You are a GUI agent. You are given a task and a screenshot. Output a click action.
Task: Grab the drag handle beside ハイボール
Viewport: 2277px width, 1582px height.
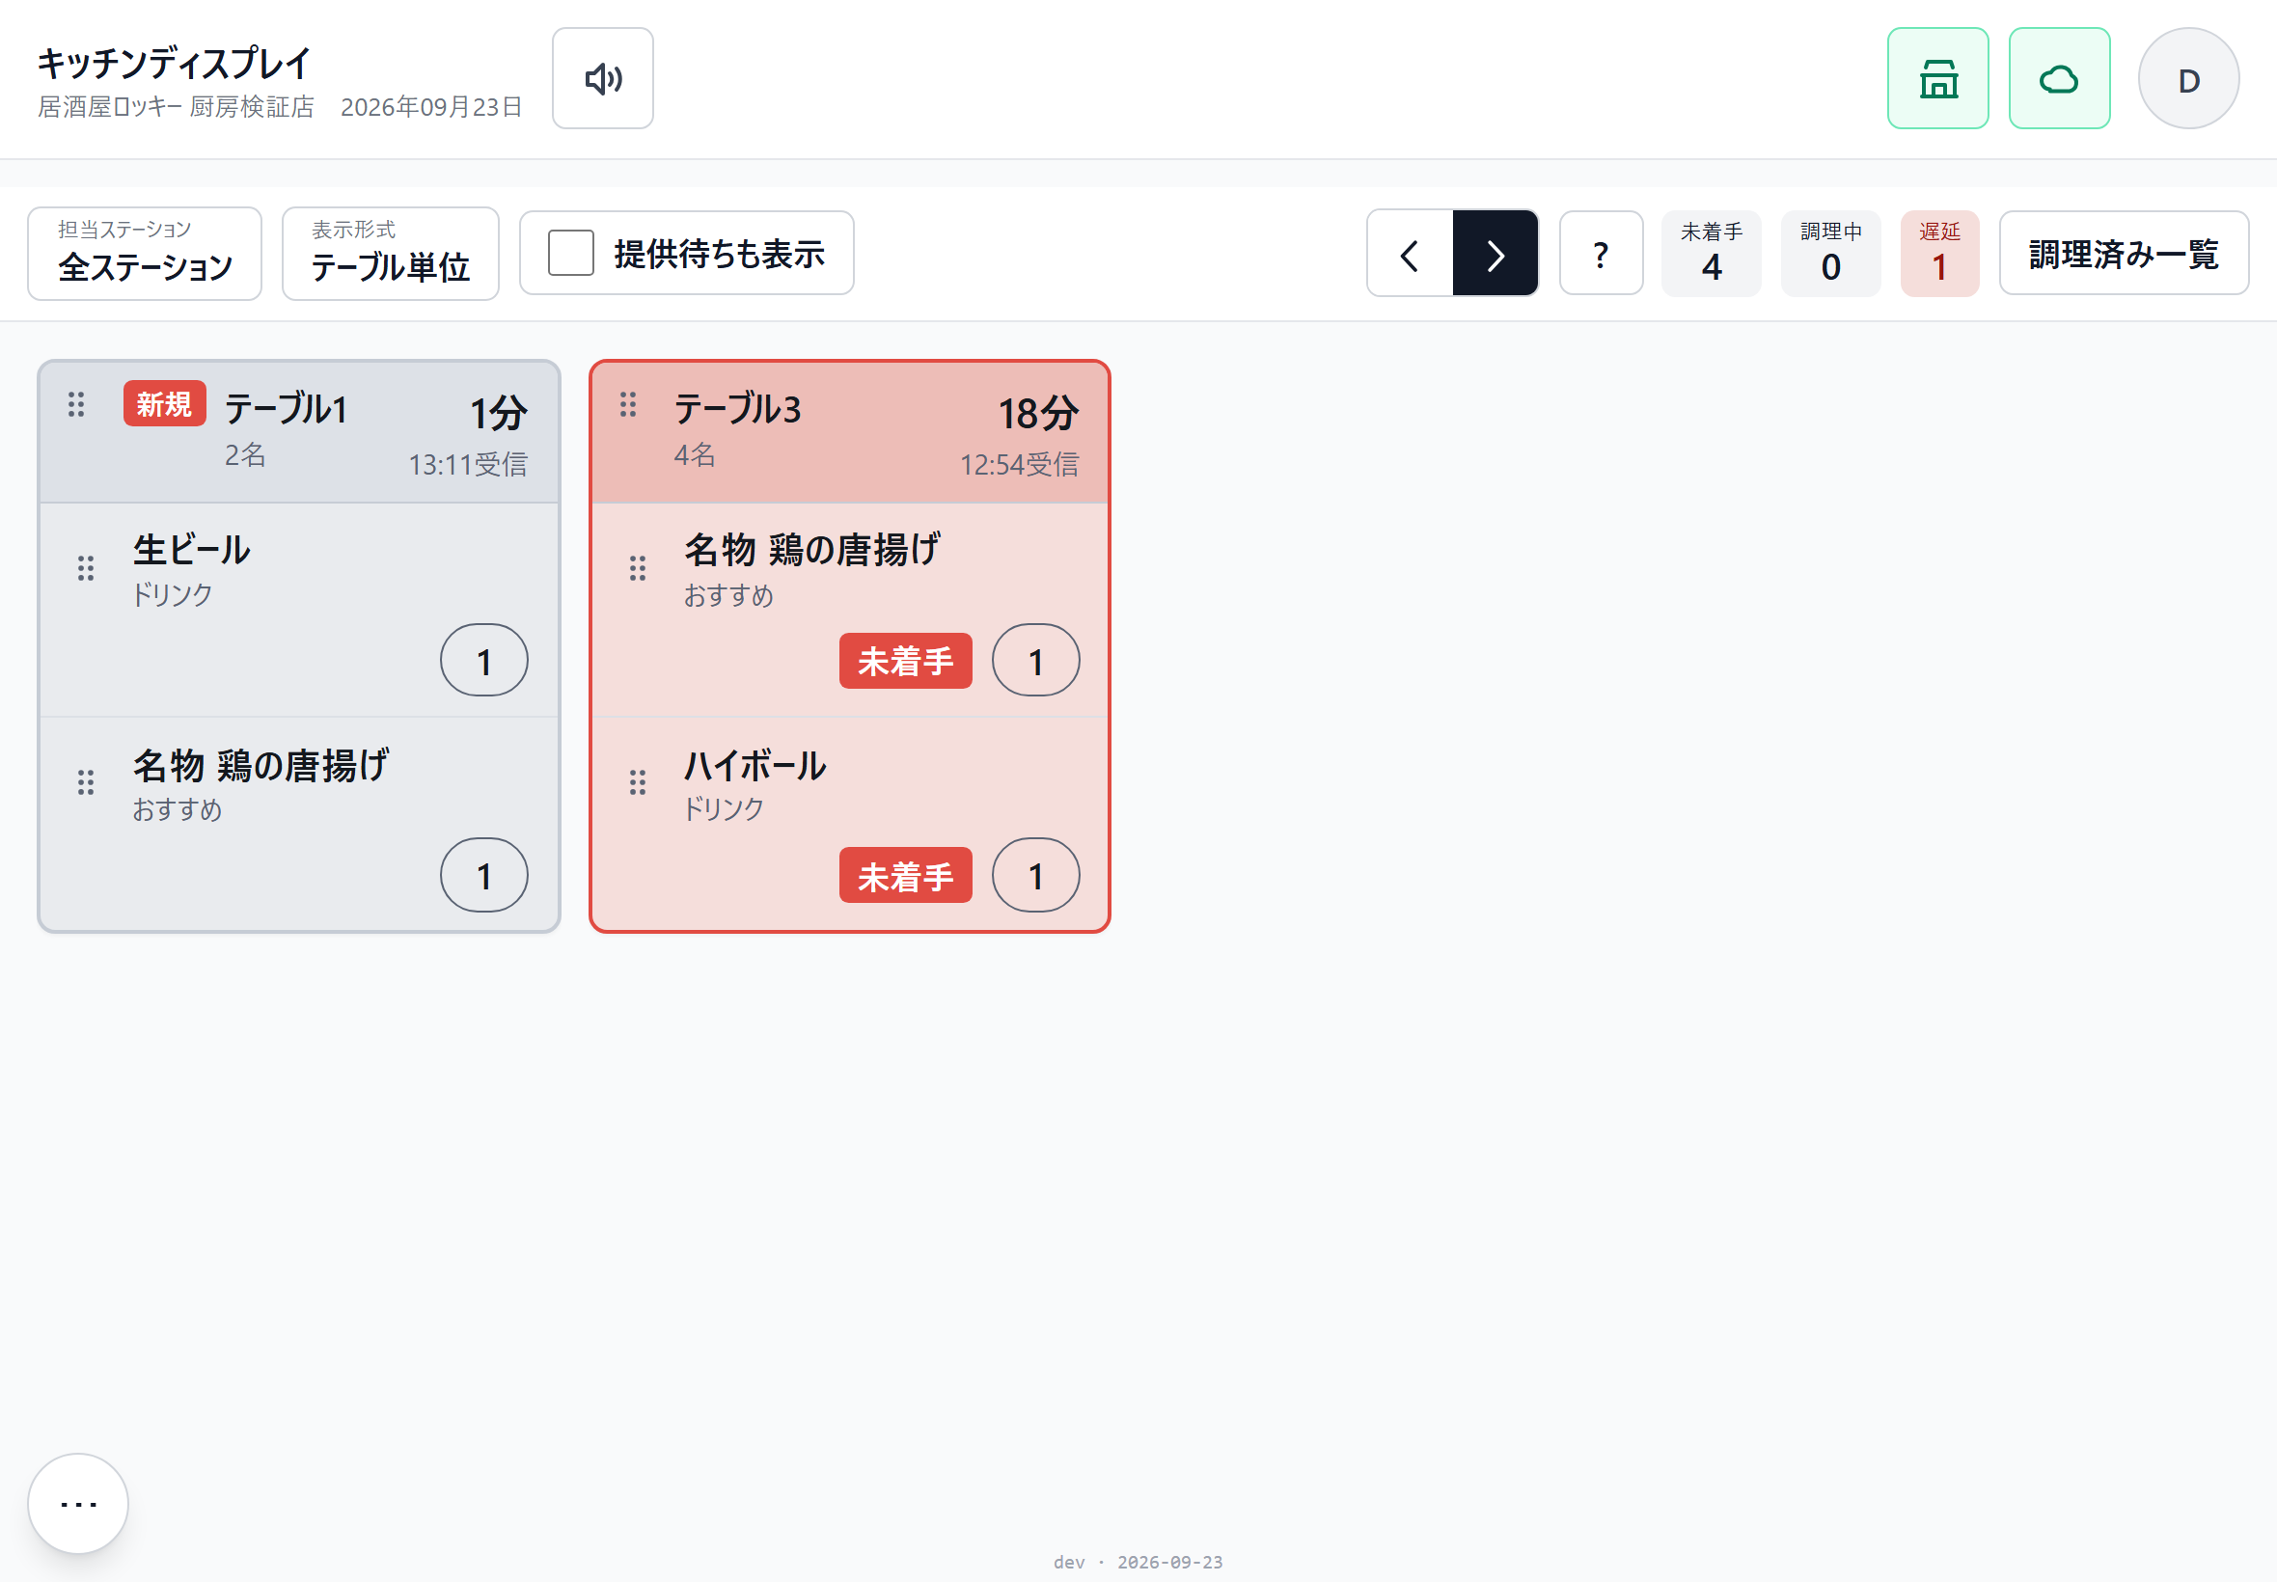[638, 783]
